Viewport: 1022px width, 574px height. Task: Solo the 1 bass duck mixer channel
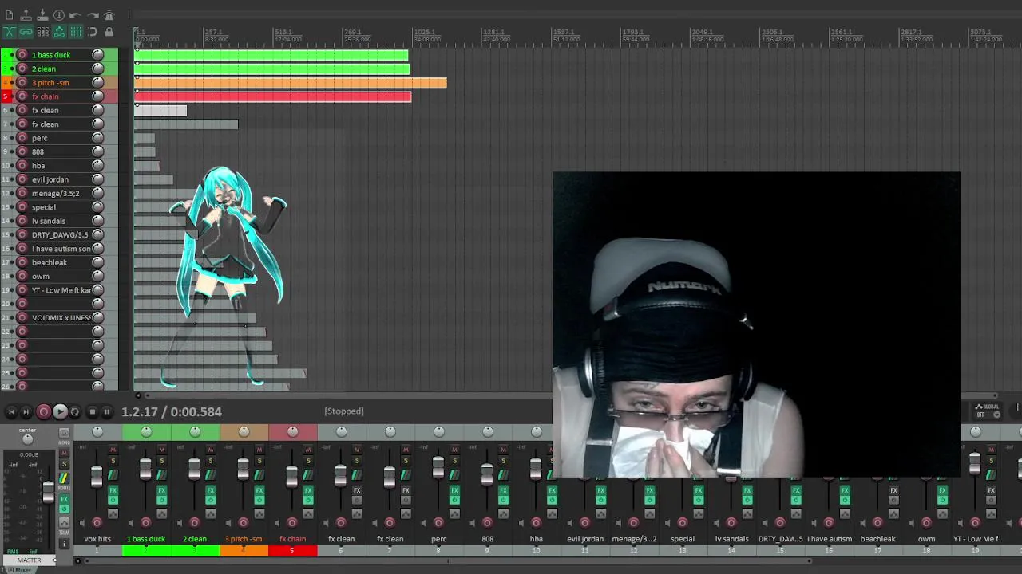coord(161,461)
